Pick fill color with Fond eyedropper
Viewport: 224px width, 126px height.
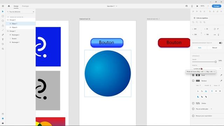[x=221, y=75]
